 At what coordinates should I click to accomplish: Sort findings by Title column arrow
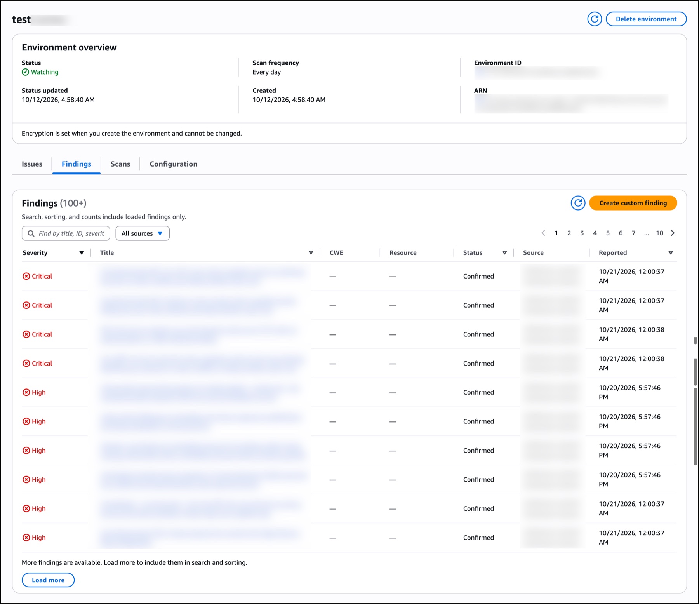[311, 253]
